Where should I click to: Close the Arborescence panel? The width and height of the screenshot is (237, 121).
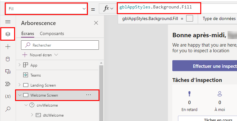tap(96, 23)
